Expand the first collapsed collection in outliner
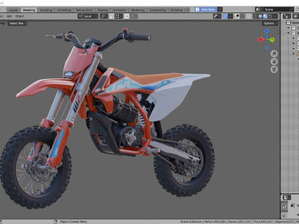Viewport: 299px width, 224px height. 288,28
